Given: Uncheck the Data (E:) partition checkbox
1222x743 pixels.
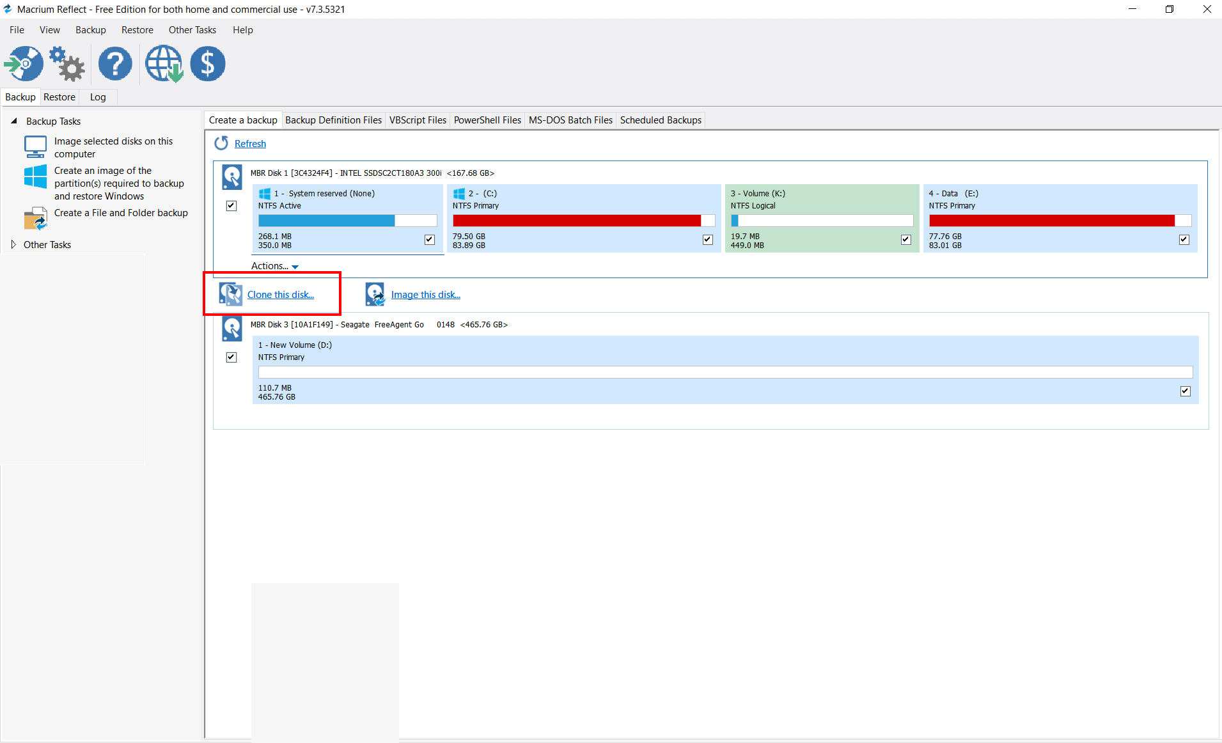Looking at the screenshot, I should click(1184, 240).
